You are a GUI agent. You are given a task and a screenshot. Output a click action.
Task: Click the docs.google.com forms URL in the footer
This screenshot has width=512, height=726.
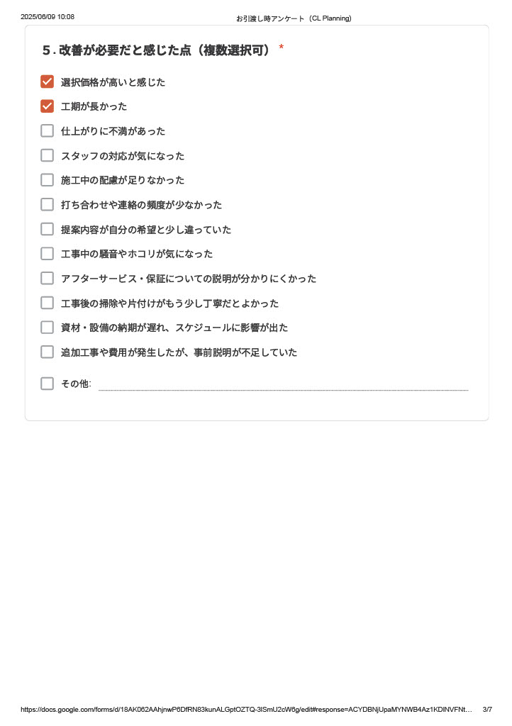[246, 709]
